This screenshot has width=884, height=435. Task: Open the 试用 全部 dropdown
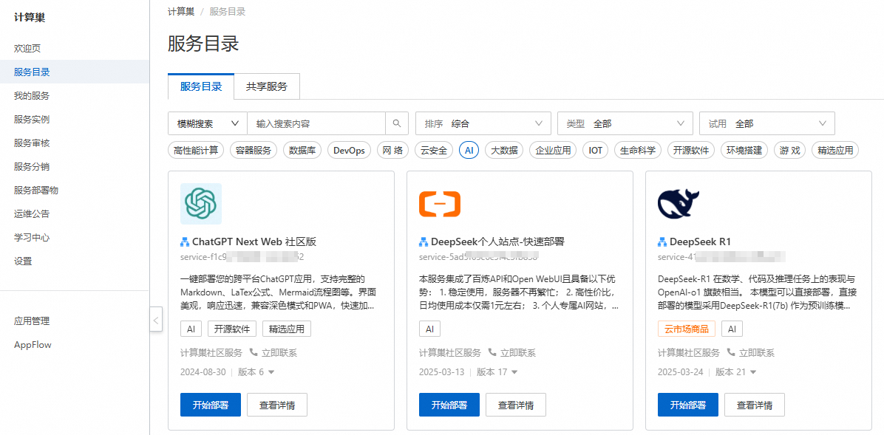tap(766, 123)
